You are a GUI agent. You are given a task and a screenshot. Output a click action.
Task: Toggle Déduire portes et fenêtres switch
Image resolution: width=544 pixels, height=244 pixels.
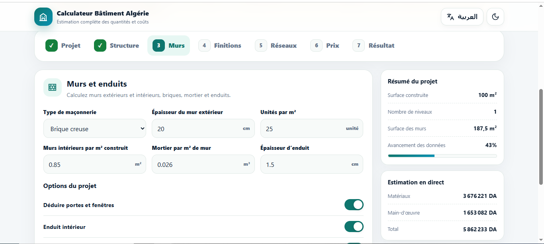pyautogui.click(x=354, y=205)
